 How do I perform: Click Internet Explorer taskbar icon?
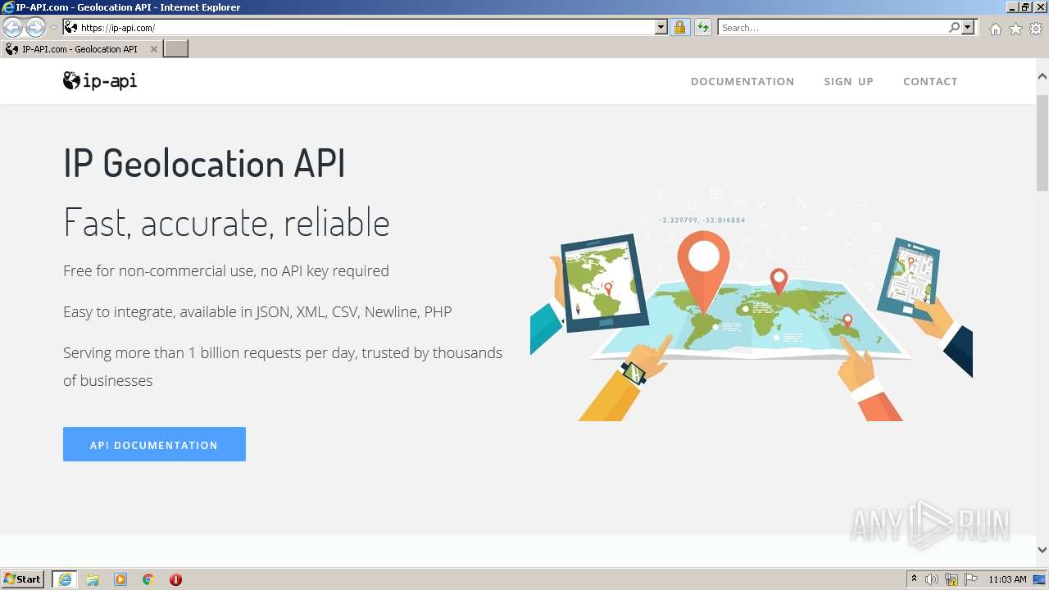[x=65, y=579]
